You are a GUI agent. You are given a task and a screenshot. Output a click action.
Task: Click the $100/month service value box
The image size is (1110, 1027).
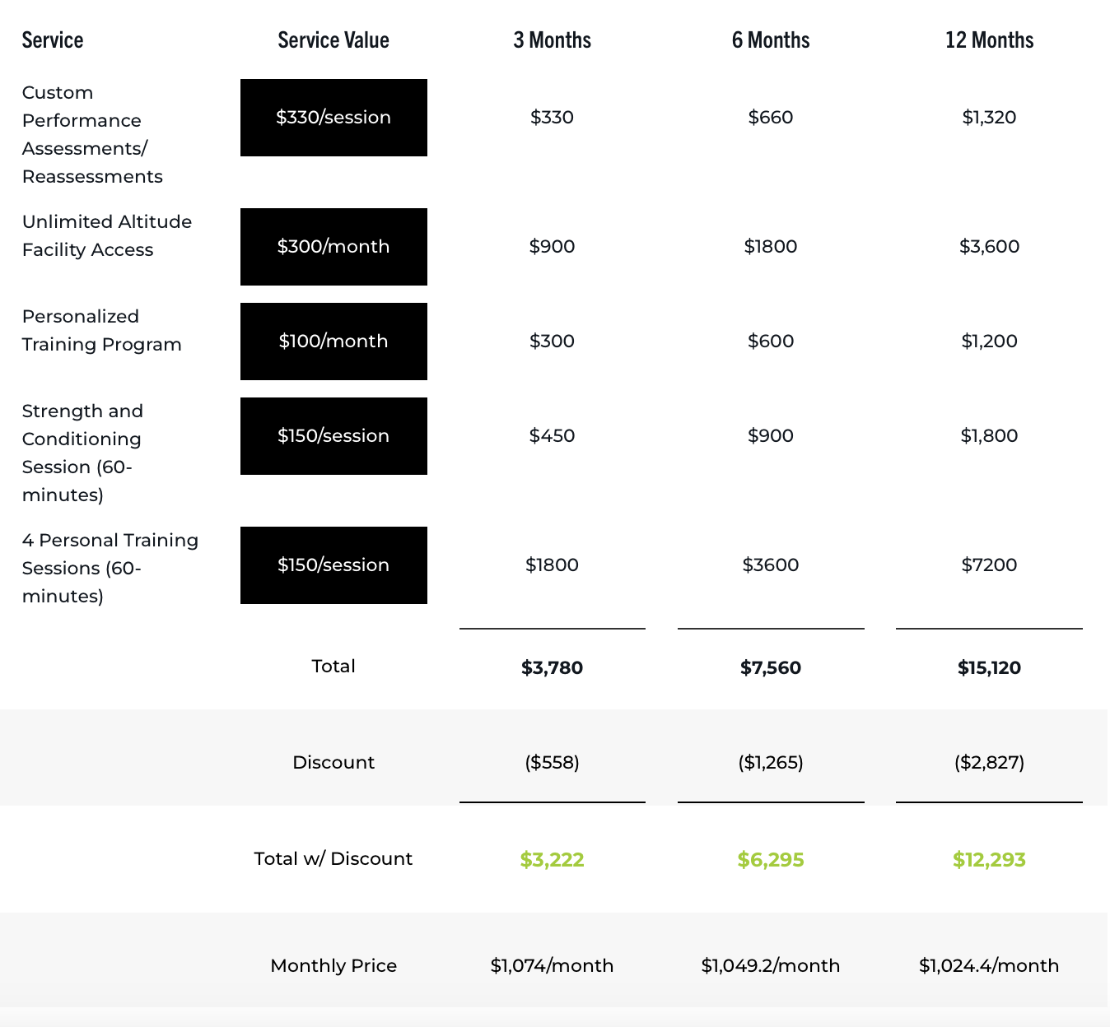333,342
